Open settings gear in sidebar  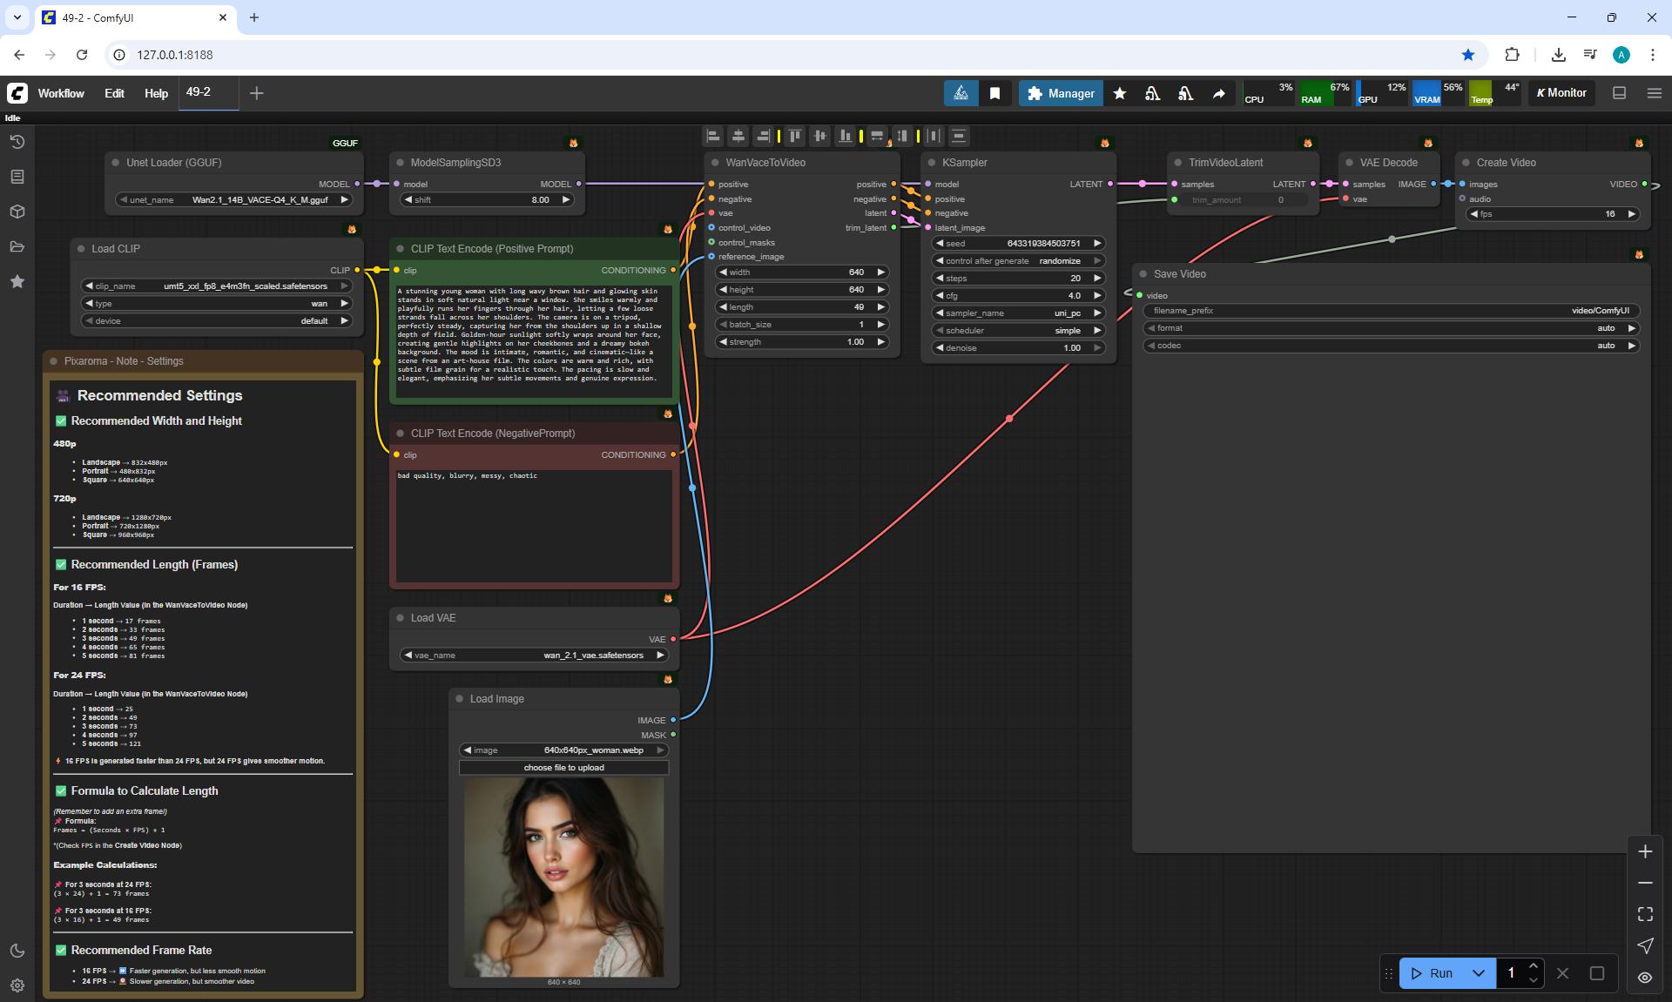click(x=17, y=985)
